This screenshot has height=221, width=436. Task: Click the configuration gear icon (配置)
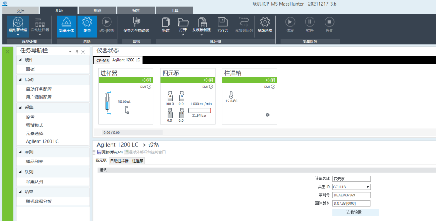(87, 22)
